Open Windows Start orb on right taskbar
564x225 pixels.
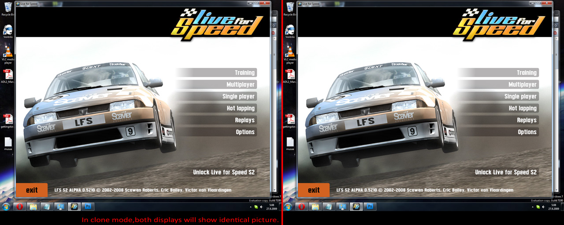click(288, 206)
